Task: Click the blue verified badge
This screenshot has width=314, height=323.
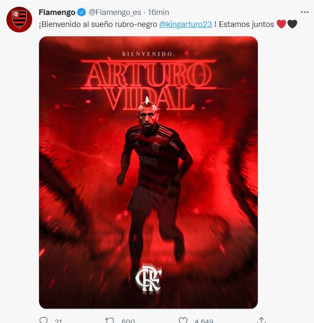Action: point(82,12)
